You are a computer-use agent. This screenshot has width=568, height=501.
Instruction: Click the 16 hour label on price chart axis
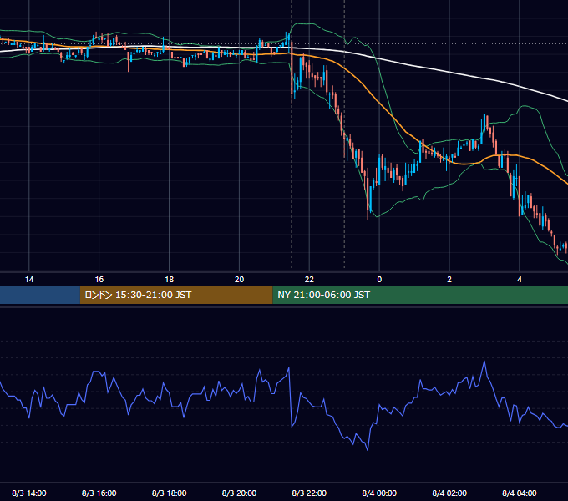[99, 280]
